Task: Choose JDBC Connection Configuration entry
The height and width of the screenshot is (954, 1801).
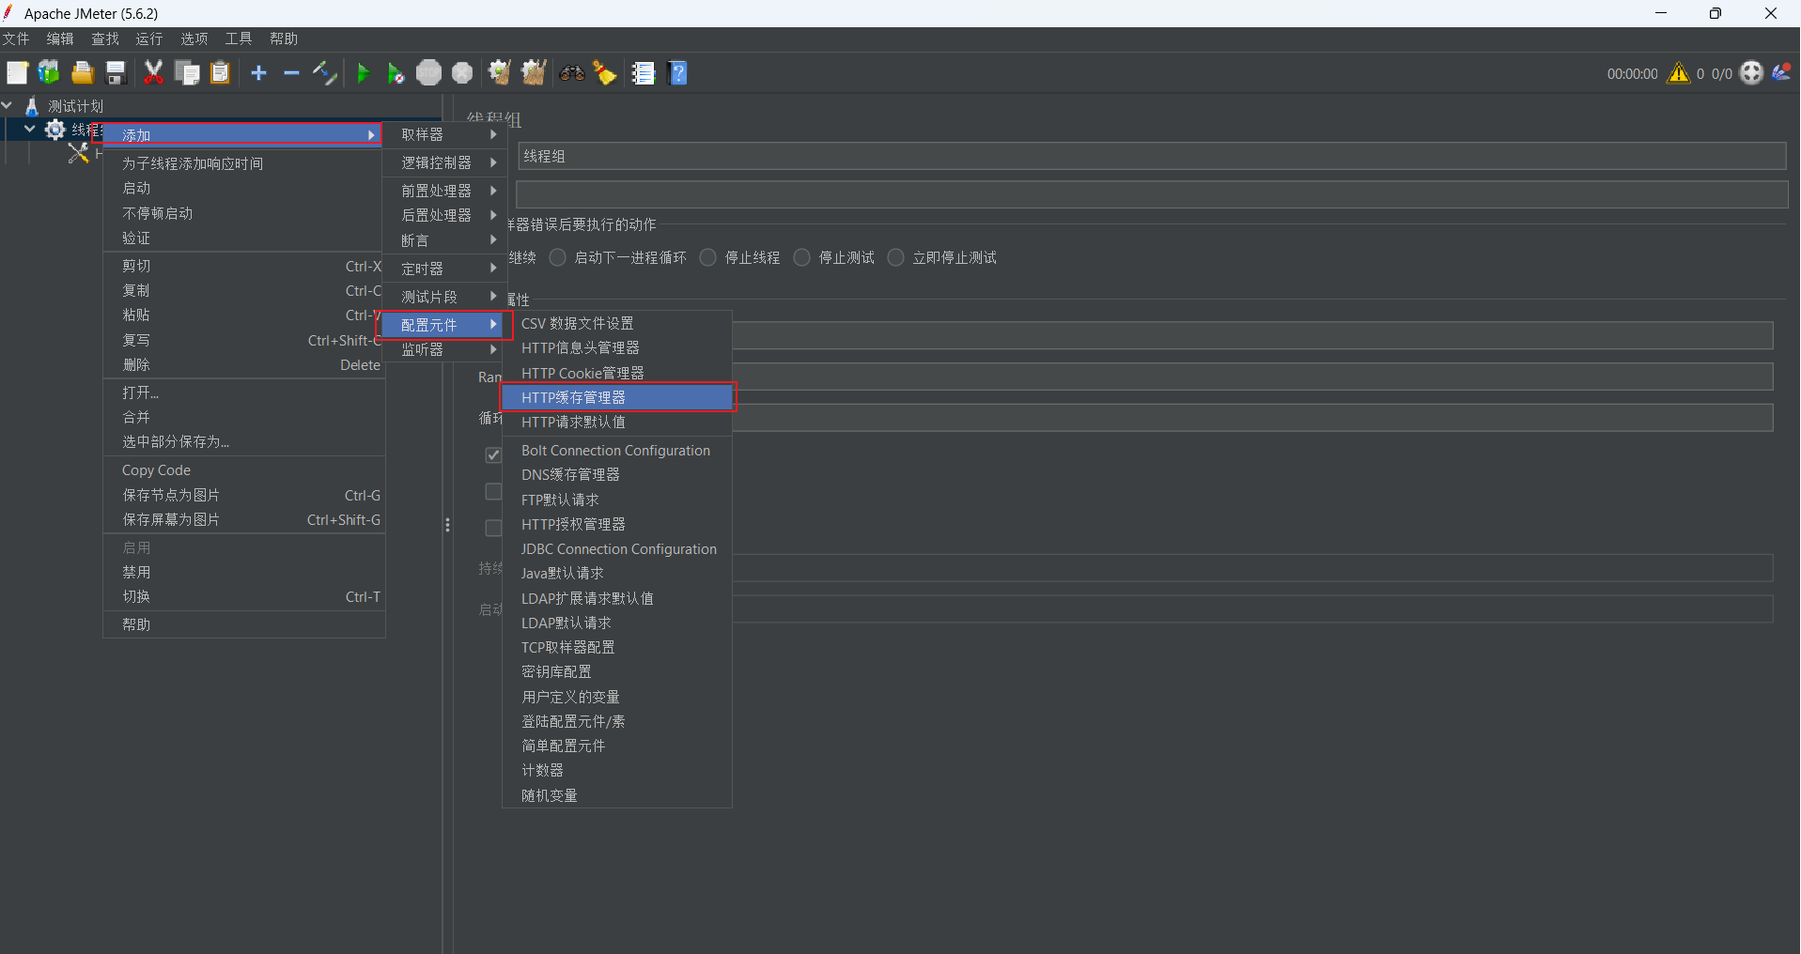Action: (x=617, y=548)
